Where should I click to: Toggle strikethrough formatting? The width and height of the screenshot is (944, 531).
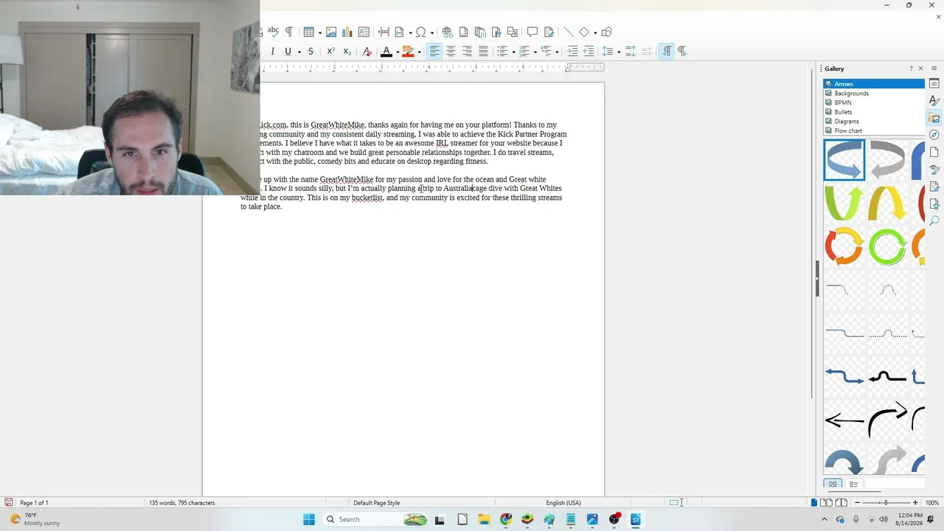(310, 51)
